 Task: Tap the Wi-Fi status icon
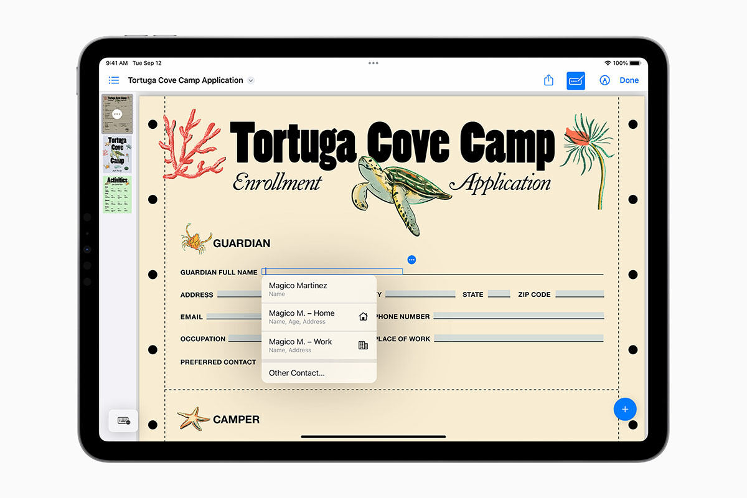coord(608,63)
